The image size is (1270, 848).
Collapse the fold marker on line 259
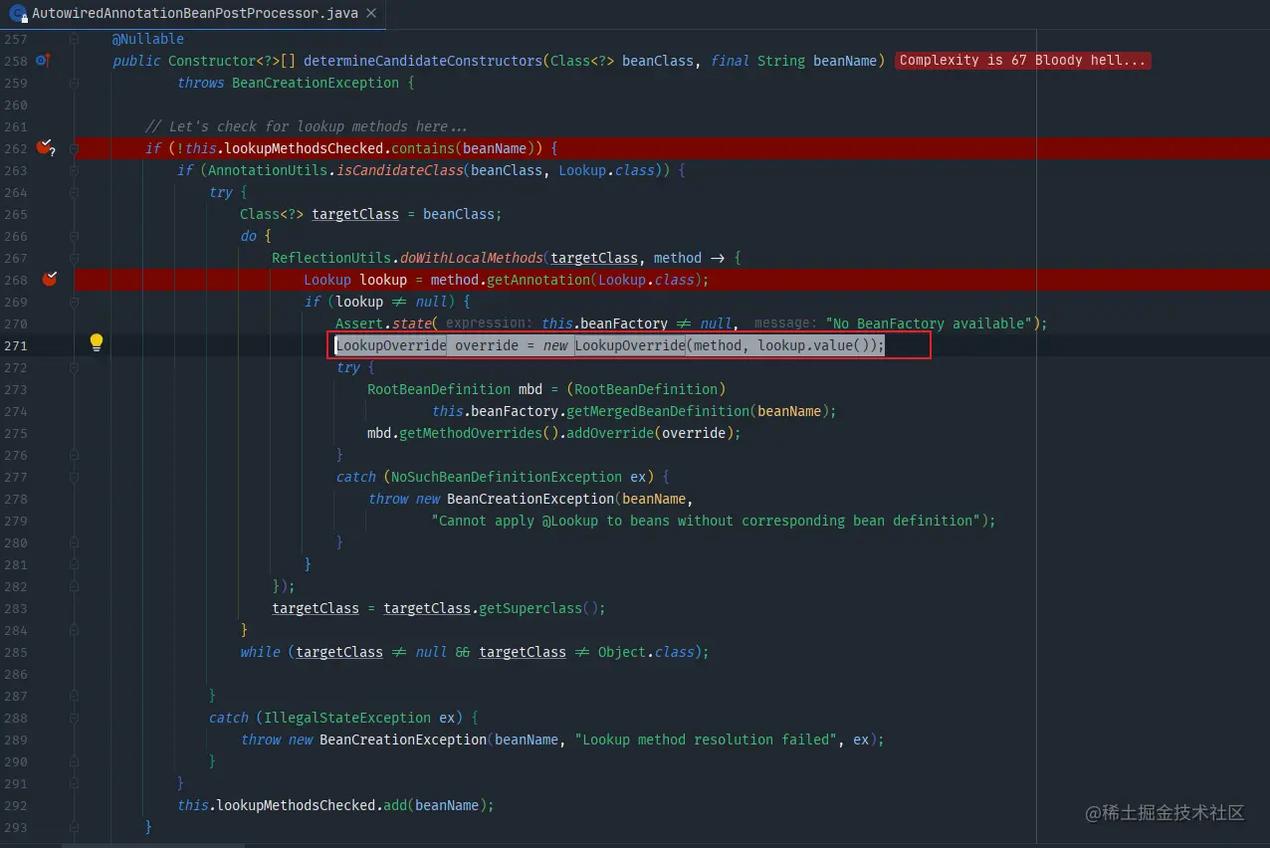tap(75, 83)
